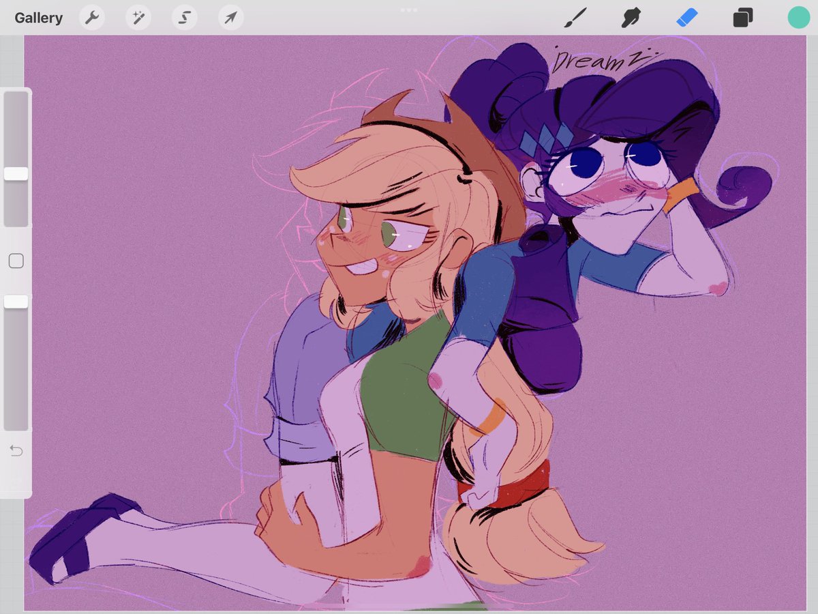Image resolution: width=818 pixels, height=614 pixels.
Task: Tap the undo arrow in sidebar
Action: pos(16,451)
